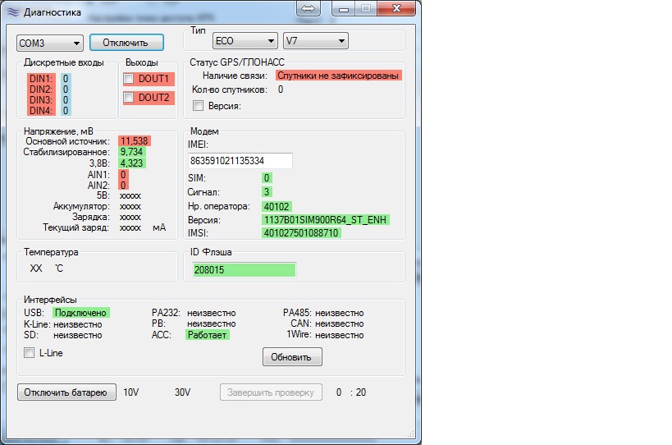
Task: Click the Обновить refresh button
Action: pos(292,357)
